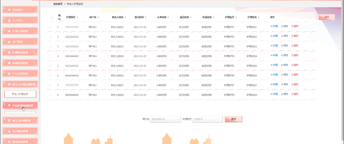
Task: Show 详情 for row 5555555555
Action: click(274, 65)
